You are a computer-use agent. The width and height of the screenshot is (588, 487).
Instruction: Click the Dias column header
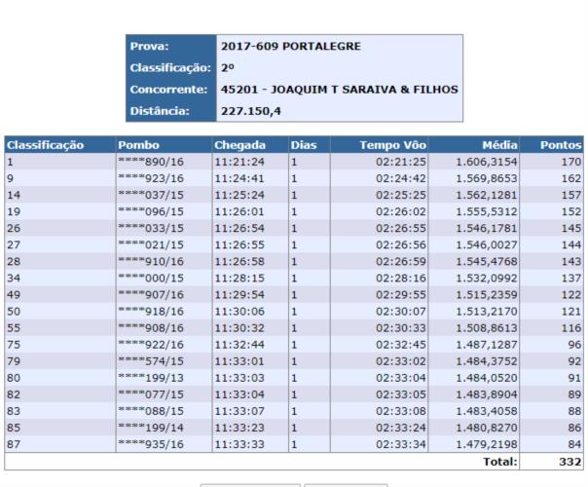(x=304, y=145)
